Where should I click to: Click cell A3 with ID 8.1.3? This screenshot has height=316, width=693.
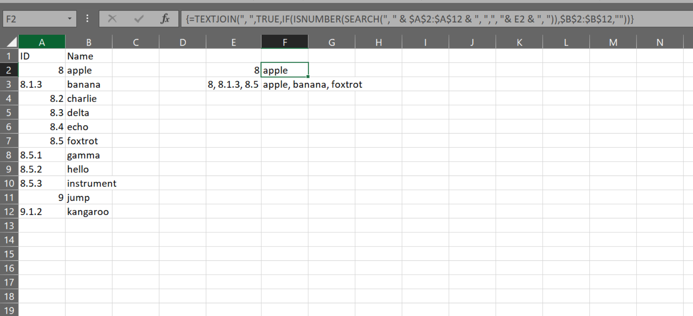pos(42,84)
